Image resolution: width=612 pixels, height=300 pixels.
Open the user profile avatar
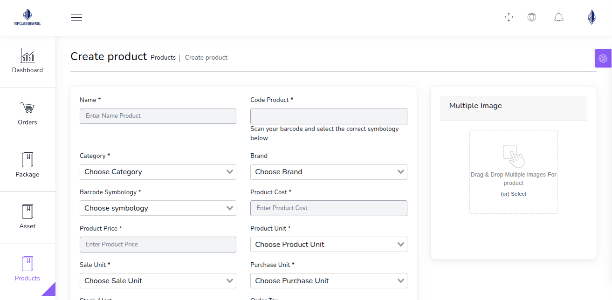[x=591, y=17]
